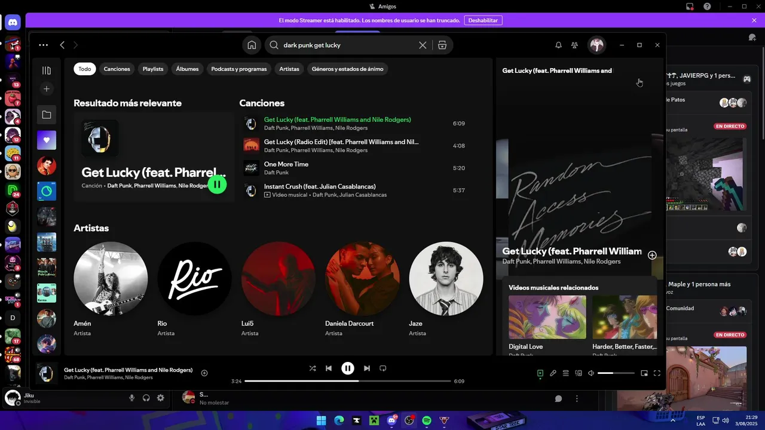Open the Browse icon next to search
This screenshot has height=430, width=765.
coord(442,45)
